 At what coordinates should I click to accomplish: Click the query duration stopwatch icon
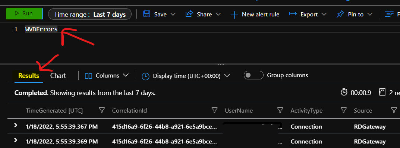344,92
